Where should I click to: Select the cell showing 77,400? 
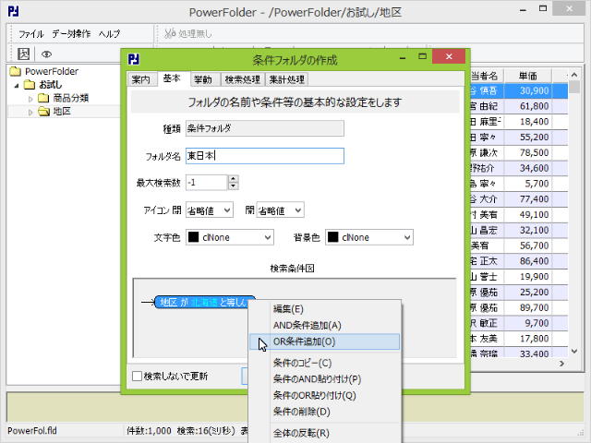(527, 199)
